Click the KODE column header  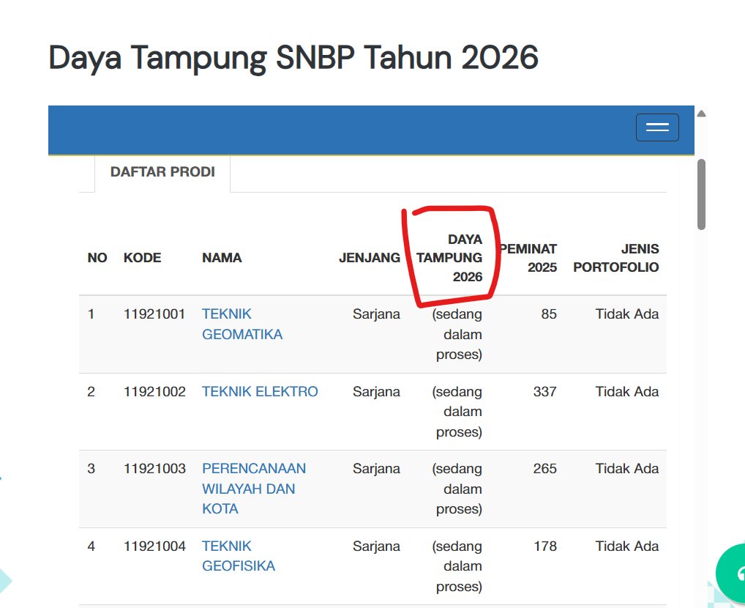[142, 258]
